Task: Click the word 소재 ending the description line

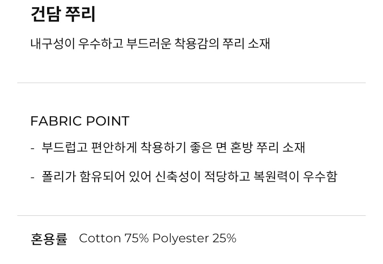Action: click(259, 43)
